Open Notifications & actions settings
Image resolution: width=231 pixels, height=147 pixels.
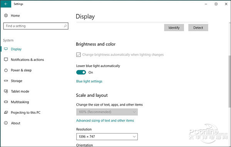tap(27, 60)
